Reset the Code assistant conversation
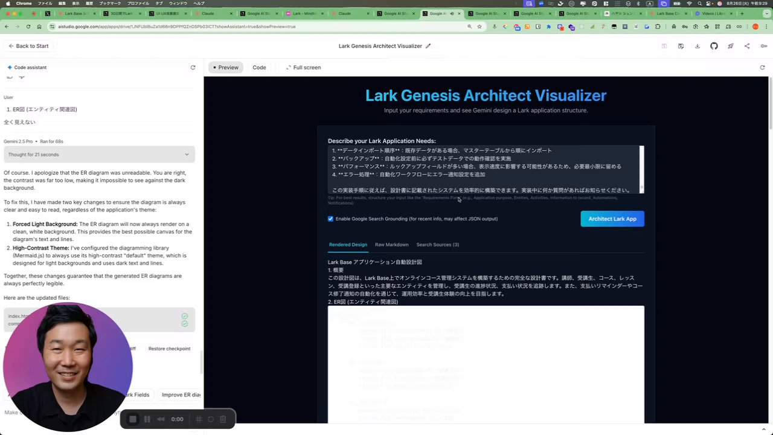The height and width of the screenshot is (435, 773). point(193,68)
